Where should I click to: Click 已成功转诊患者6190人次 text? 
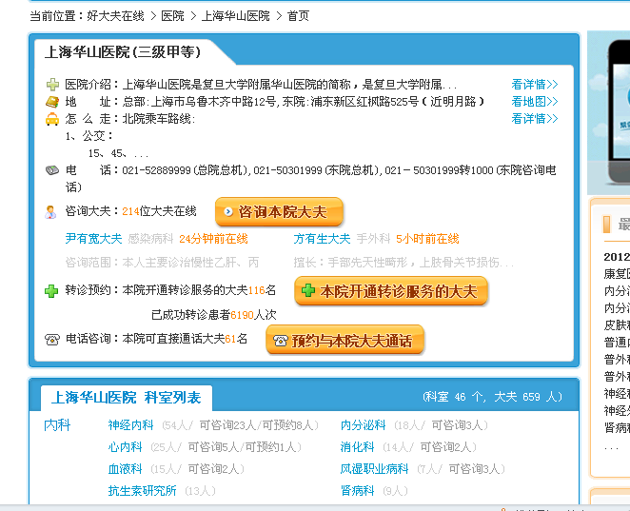[x=214, y=315]
